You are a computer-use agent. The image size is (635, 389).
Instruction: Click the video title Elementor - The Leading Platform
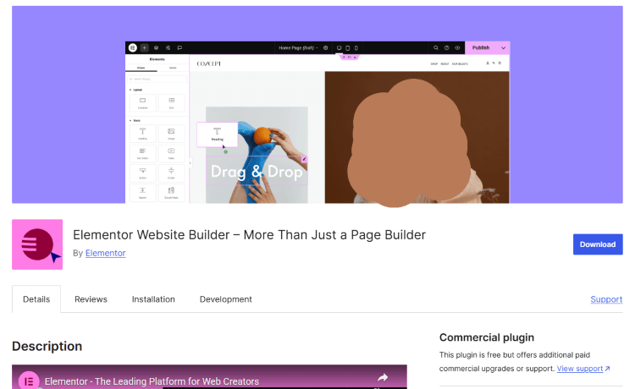click(152, 381)
